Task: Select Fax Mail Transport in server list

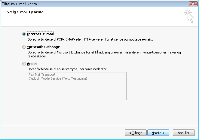Action: coord(42,75)
